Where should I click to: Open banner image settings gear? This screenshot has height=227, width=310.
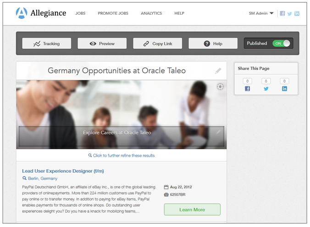[220, 86]
